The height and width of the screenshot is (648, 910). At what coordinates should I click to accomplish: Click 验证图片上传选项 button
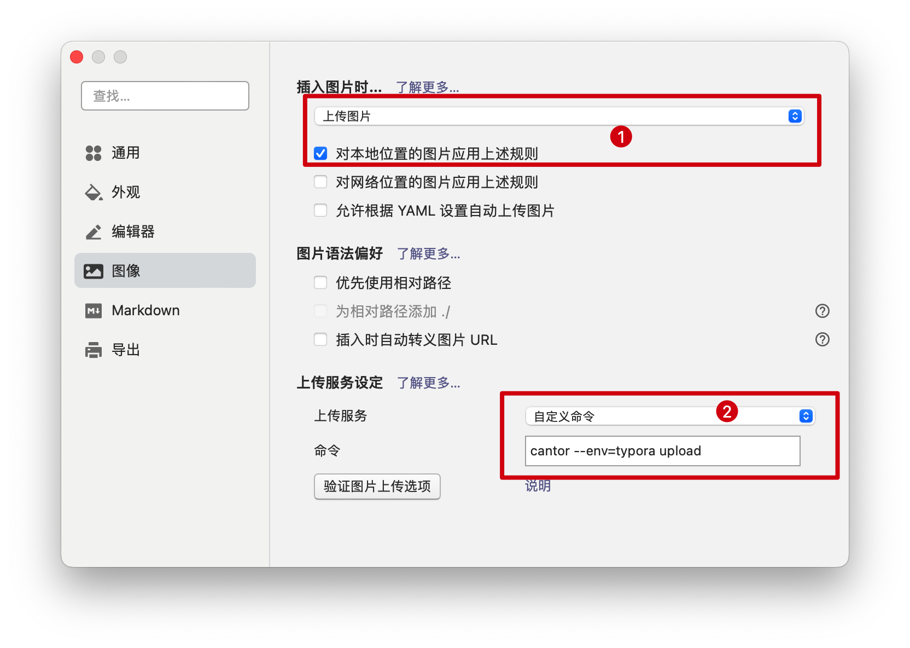point(377,486)
